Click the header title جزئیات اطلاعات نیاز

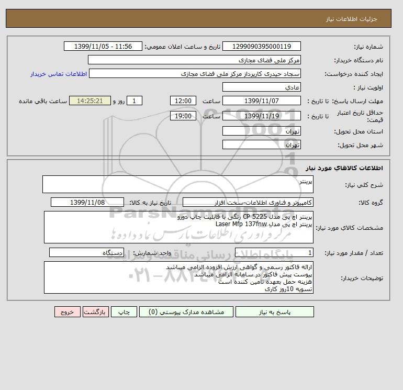pyautogui.click(x=351, y=19)
